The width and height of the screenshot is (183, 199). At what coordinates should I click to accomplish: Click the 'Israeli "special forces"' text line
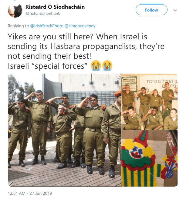[48, 66]
